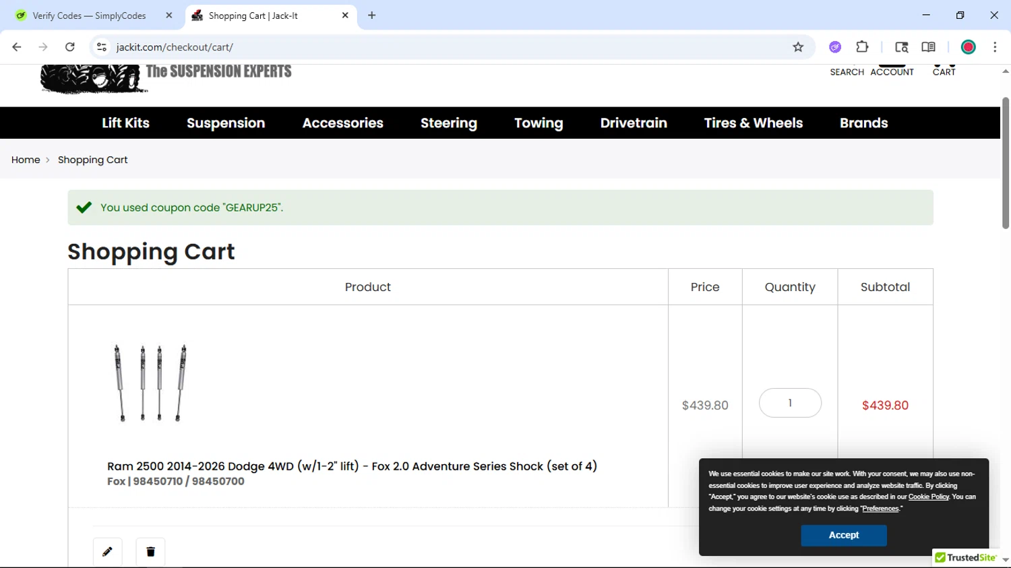
Task: Click the Quantity column header
Action: pos(790,287)
